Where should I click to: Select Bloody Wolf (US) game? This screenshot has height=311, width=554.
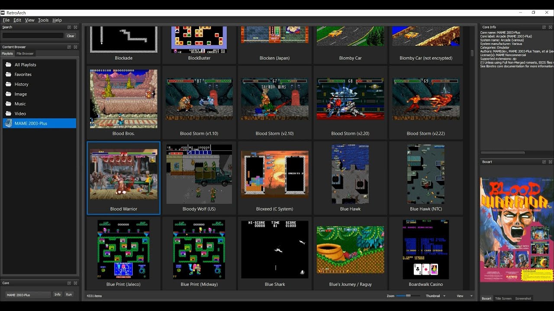point(199,178)
